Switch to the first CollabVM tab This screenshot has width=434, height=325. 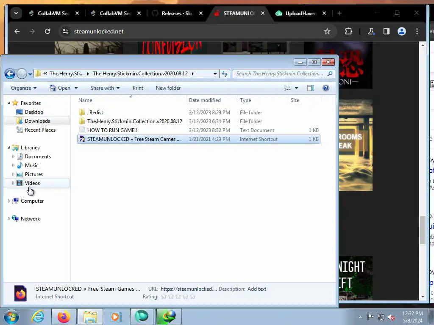pyautogui.click(x=53, y=13)
